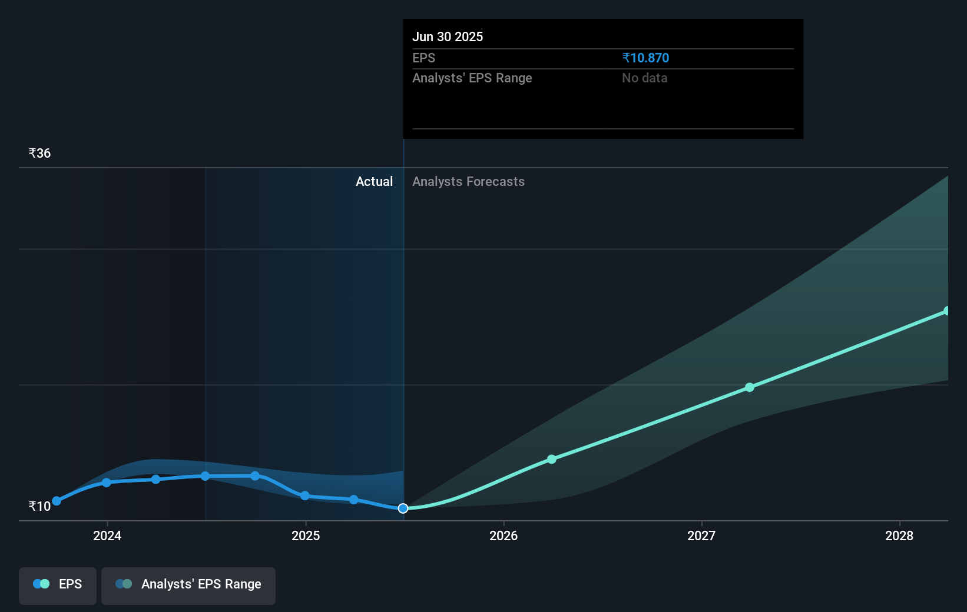The width and height of the screenshot is (967, 612).
Task: Click the EPS data point at the 2024 axis mark
Action: pos(107,483)
